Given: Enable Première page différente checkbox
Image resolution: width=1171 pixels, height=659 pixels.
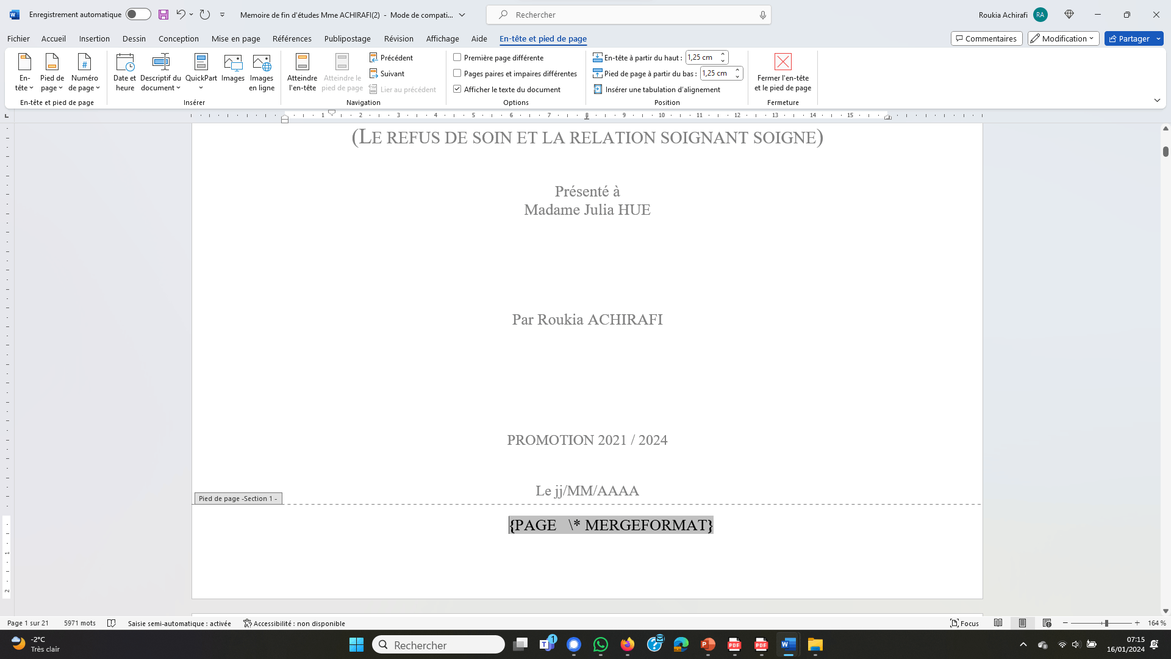Looking at the screenshot, I should click(x=457, y=57).
